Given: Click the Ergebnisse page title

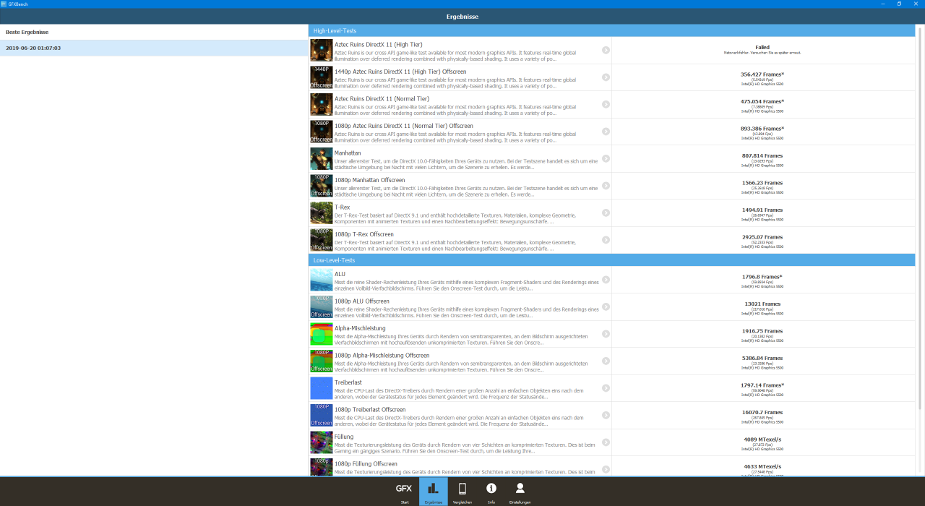Looking at the screenshot, I should pos(462,16).
